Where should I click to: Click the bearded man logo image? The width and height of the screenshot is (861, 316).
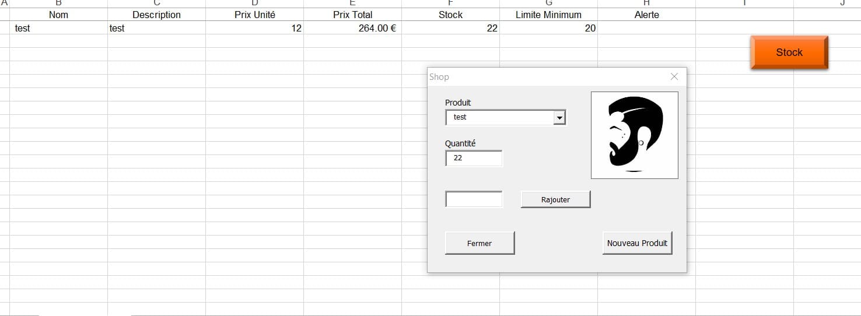point(634,135)
